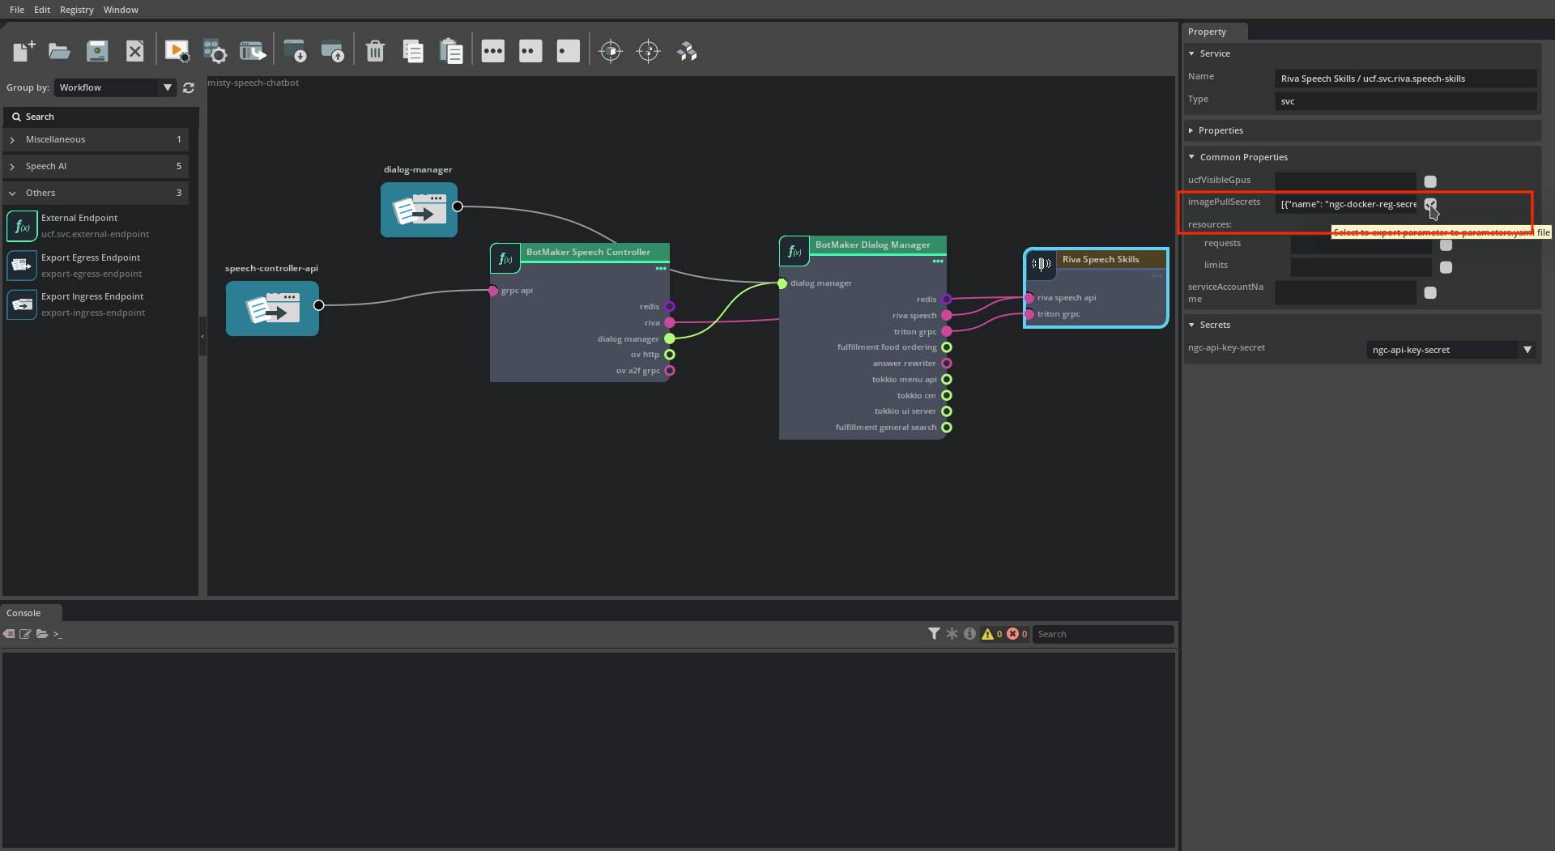1555x851 pixels.
Task: Click the trash delete icon in toolbar
Action: [375, 51]
